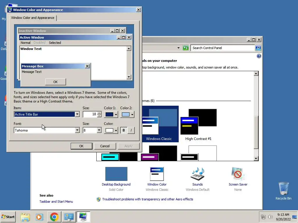This screenshot has width=298, height=223.
Task: Click the Search Control Panel input field
Action: tap(223, 48)
